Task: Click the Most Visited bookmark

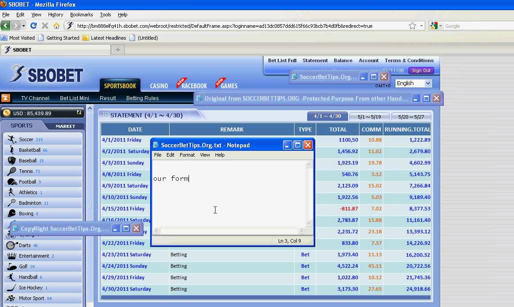Action: pyautogui.click(x=18, y=38)
